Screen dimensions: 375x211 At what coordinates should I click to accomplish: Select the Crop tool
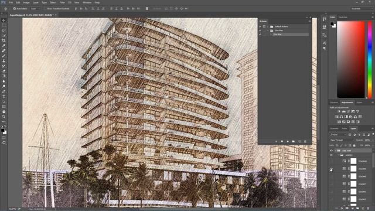click(4, 40)
